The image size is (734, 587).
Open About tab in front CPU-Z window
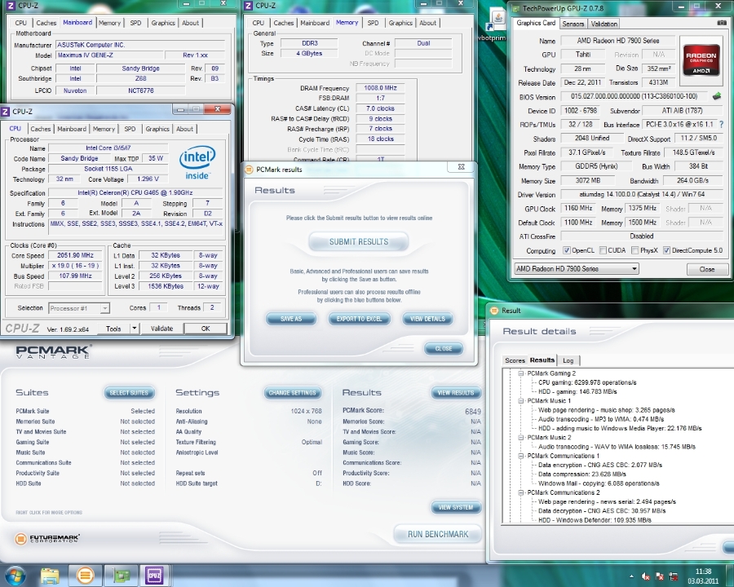point(184,129)
